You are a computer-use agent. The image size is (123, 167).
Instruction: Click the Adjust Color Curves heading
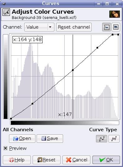43,12
